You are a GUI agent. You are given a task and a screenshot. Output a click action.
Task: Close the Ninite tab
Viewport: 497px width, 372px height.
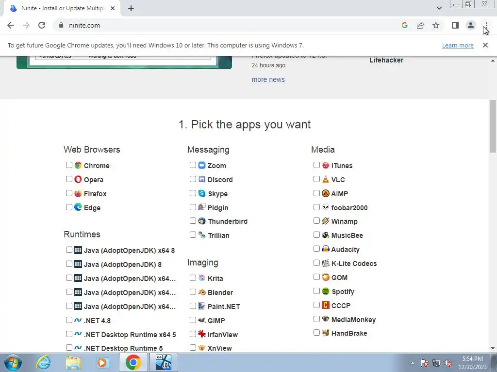[x=113, y=9]
